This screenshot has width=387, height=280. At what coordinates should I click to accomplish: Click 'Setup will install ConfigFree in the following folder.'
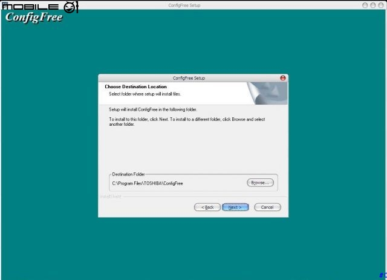point(153,109)
